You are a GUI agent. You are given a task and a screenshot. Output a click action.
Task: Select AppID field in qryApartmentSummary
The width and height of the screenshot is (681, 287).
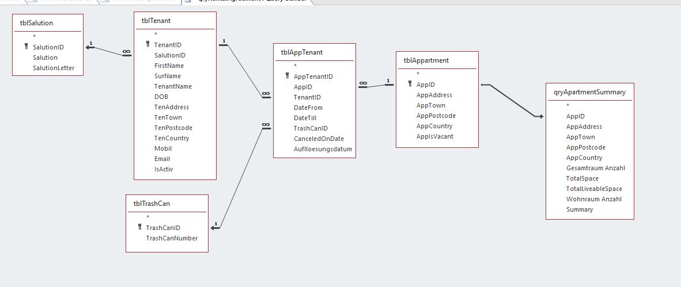tap(576, 116)
